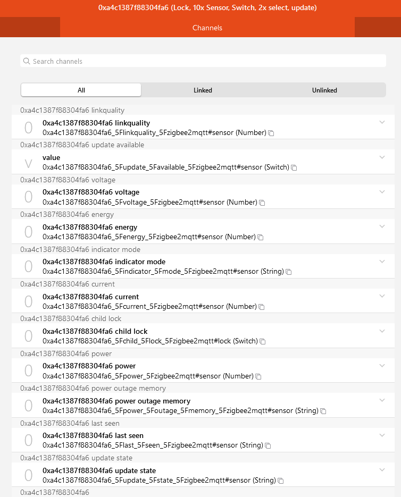Image resolution: width=401 pixels, height=497 pixels.
Task: Copy the current channel ID
Action: click(261, 306)
